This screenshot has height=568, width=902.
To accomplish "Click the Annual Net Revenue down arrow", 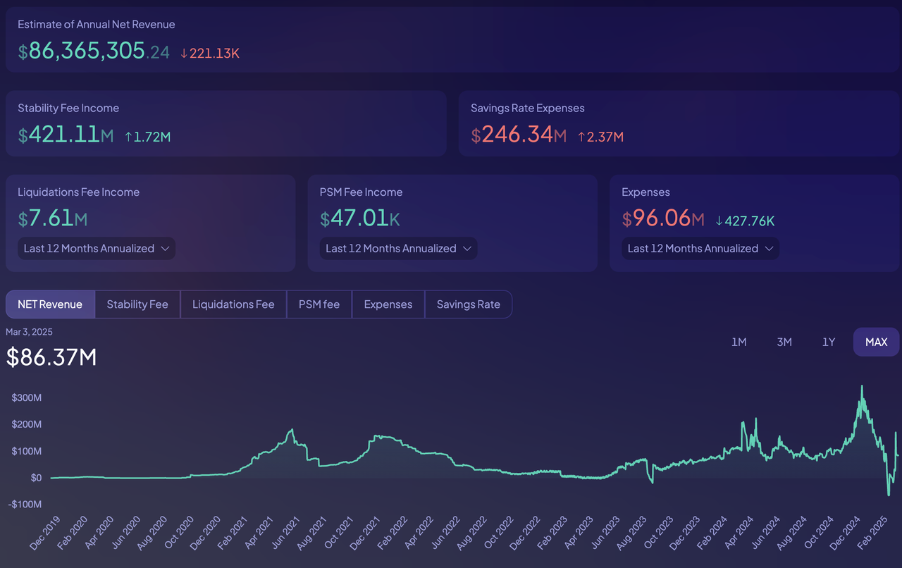I will click(184, 53).
